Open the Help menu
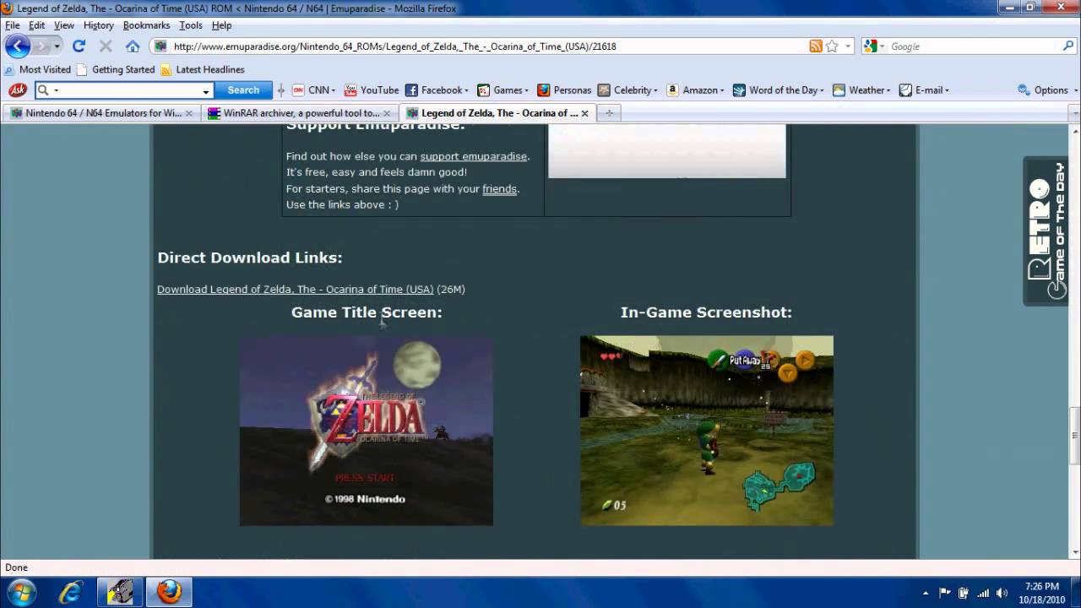The width and height of the screenshot is (1081, 608). 221,25
